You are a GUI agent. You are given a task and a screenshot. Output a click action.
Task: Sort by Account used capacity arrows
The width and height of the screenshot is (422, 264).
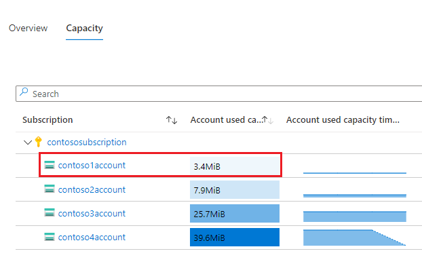267,120
